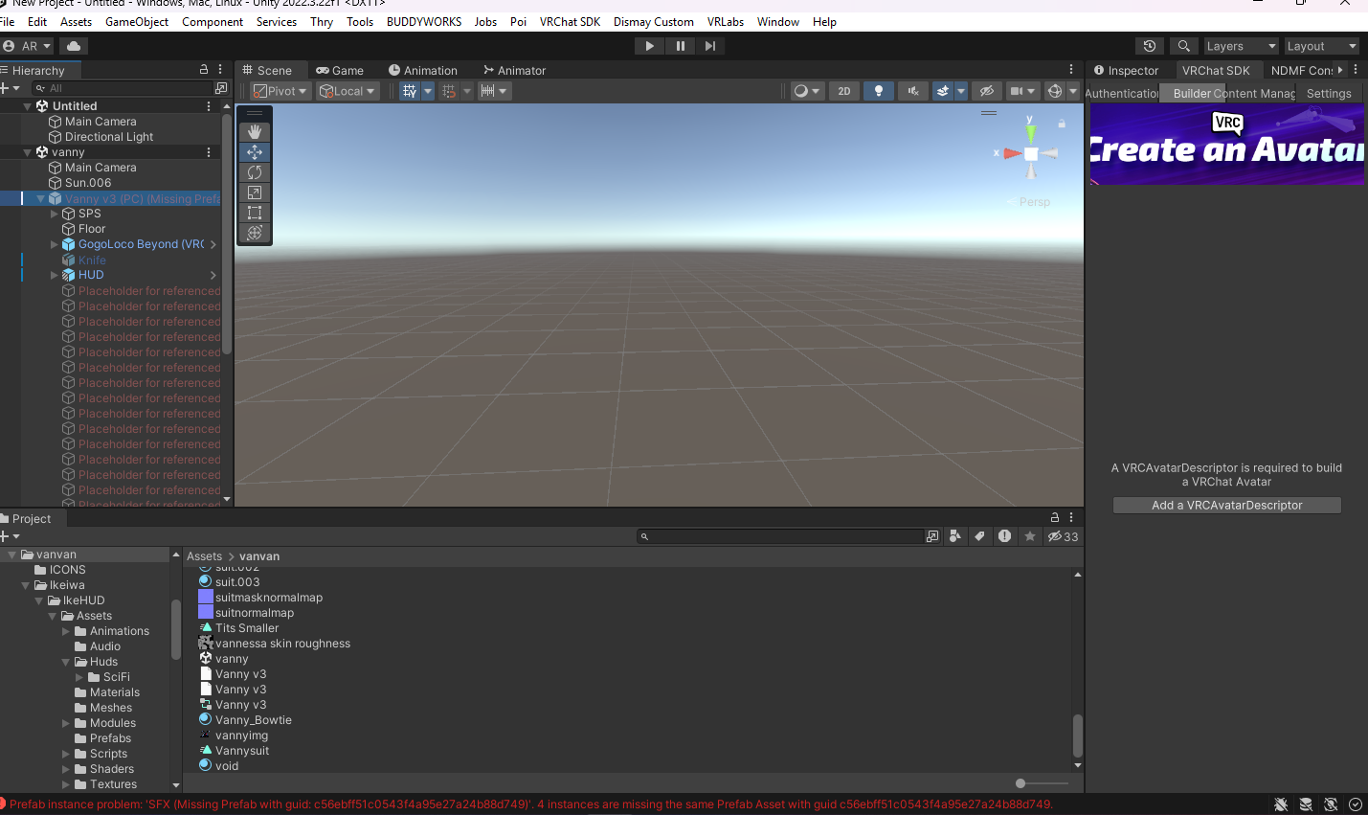Open the Layers dropdown
The image size is (1368, 815).
pos(1240,46)
